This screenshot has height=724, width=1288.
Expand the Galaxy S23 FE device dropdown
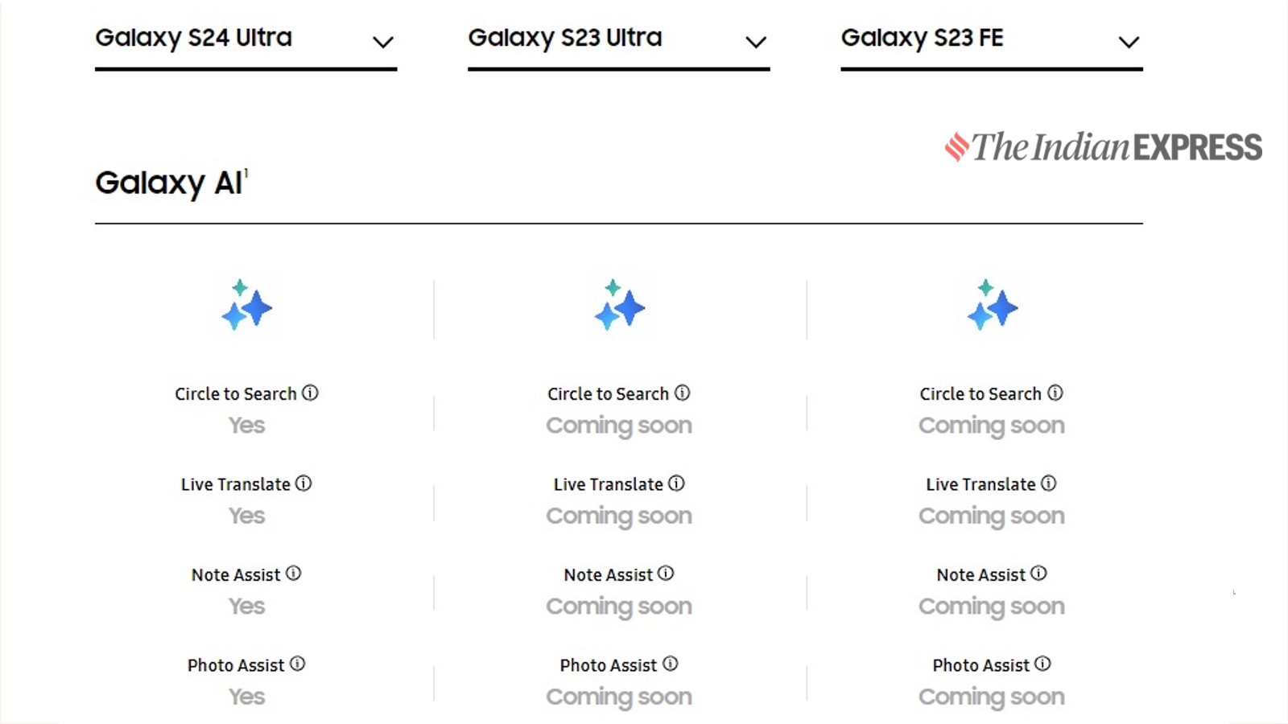pos(1129,42)
